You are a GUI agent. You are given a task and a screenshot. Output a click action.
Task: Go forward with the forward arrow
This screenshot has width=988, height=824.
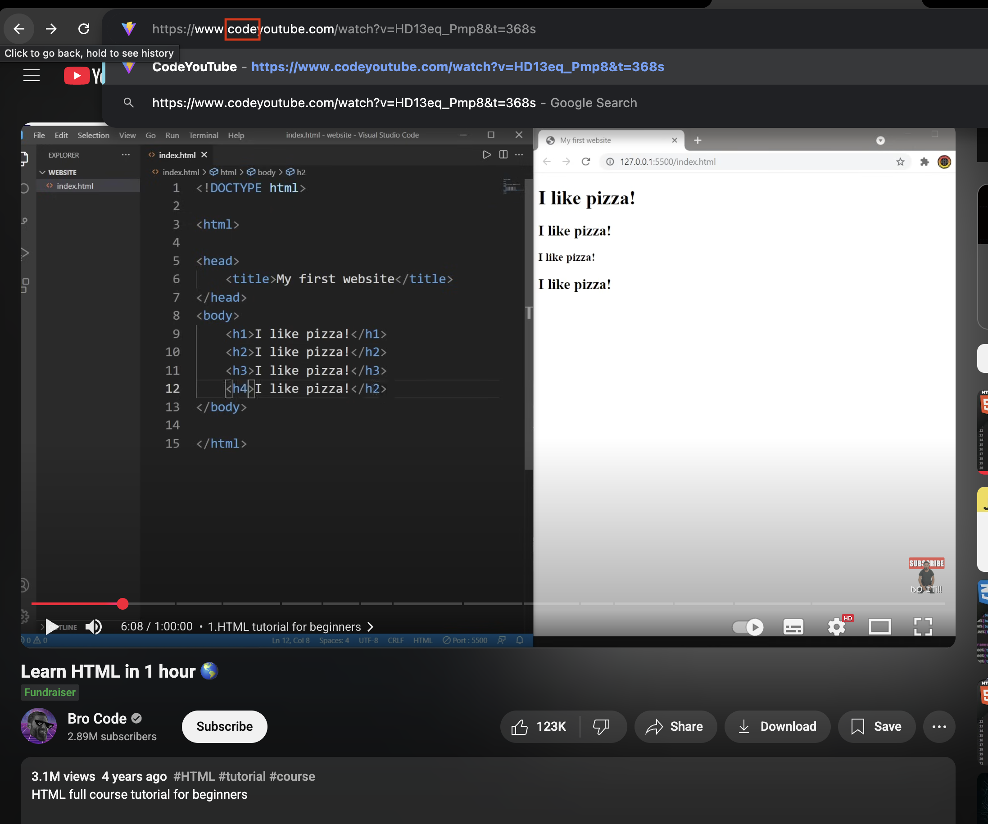pyautogui.click(x=51, y=29)
